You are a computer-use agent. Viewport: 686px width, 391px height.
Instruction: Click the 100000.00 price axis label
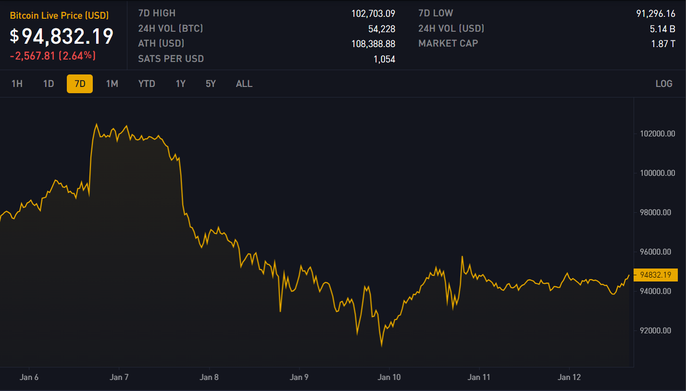click(657, 173)
